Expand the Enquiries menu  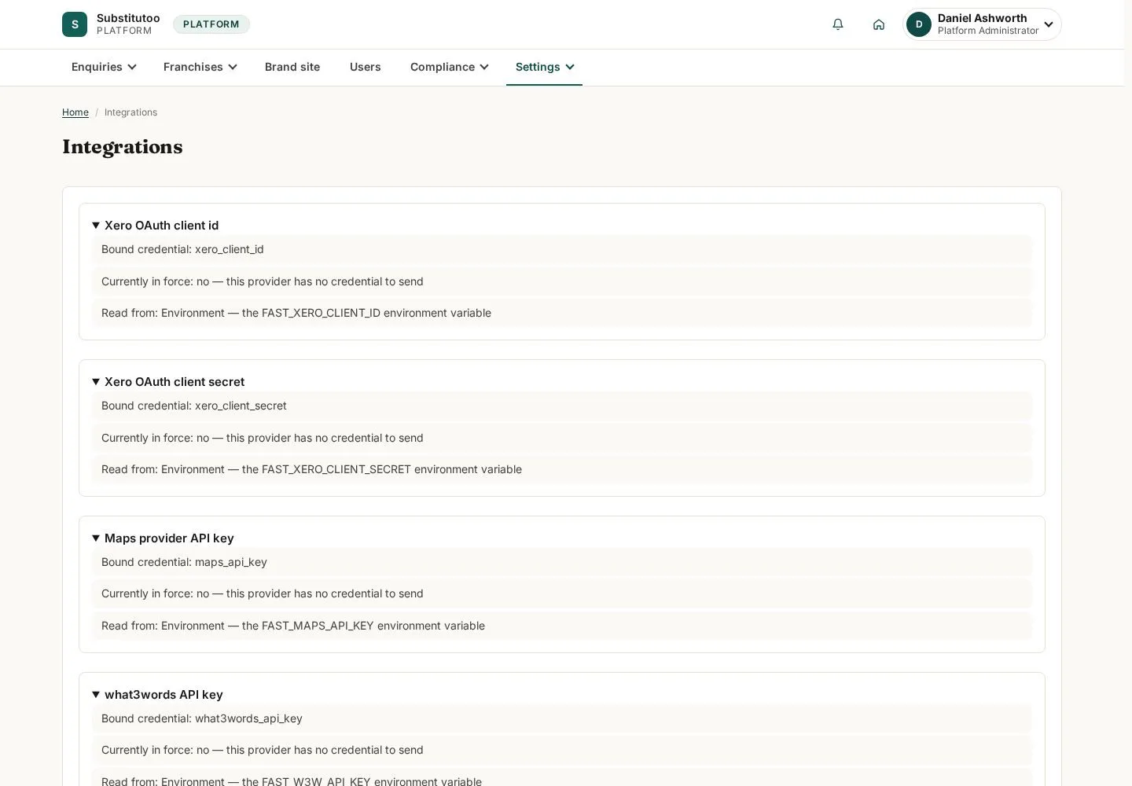tap(104, 67)
